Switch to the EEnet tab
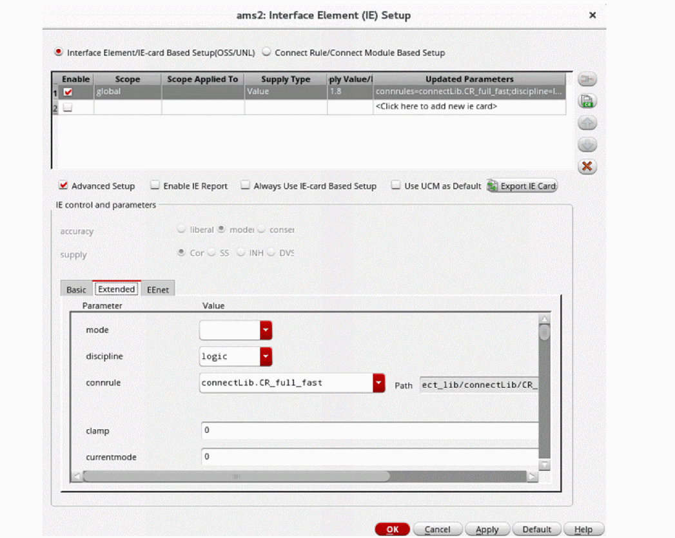The height and width of the screenshot is (538, 675). [158, 290]
